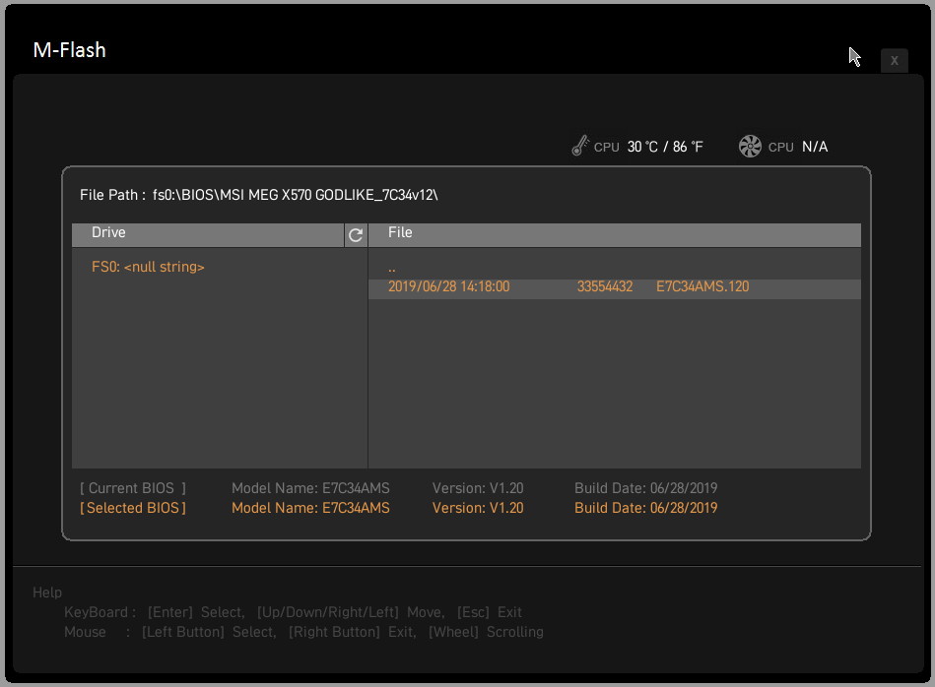The height and width of the screenshot is (687, 935).
Task: Click the file date 2019/06/28 14:18:00
Action: (x=448, y=286)
